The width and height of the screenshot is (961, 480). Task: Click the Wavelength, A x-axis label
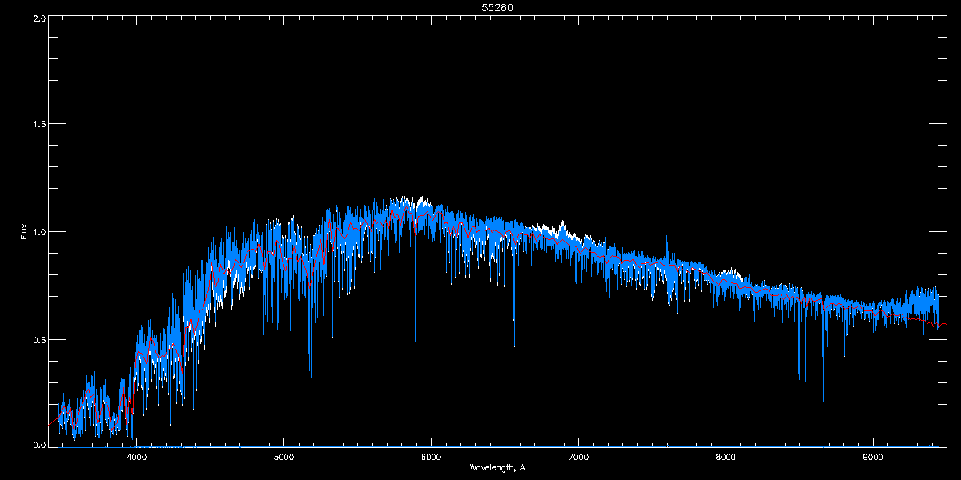click(x=497, y=467)
